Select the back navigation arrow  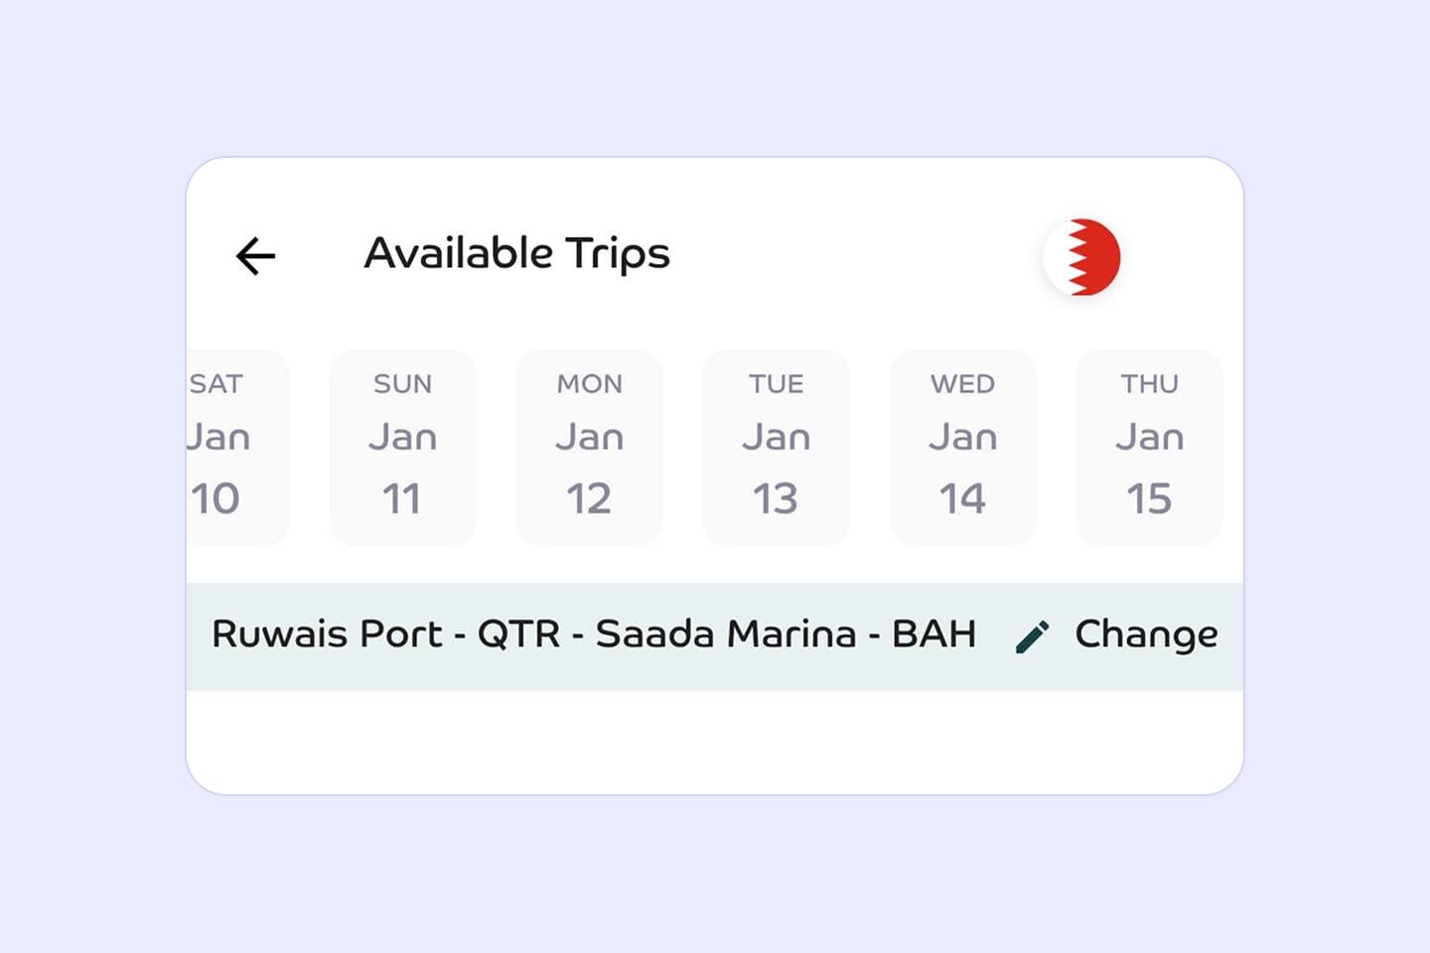coord(255,256)
